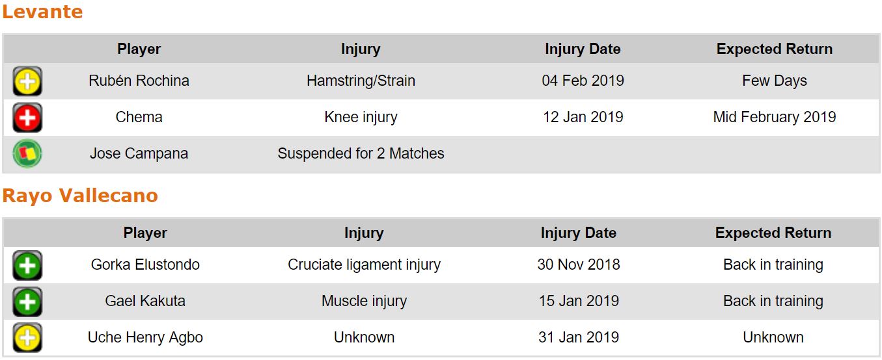Click the Suspended for 2 Matches text

click(x=361, y=154)
